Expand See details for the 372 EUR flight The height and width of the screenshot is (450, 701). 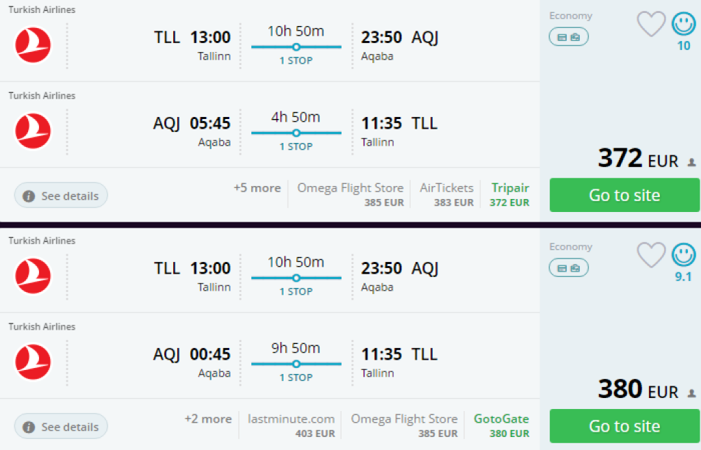click(x=61, y=196)
